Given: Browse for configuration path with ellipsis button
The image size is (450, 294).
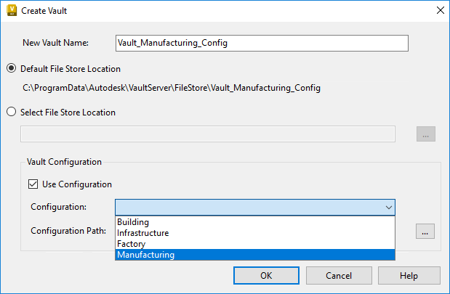Looking at the screenshot, I should click(x=425, y=232).
